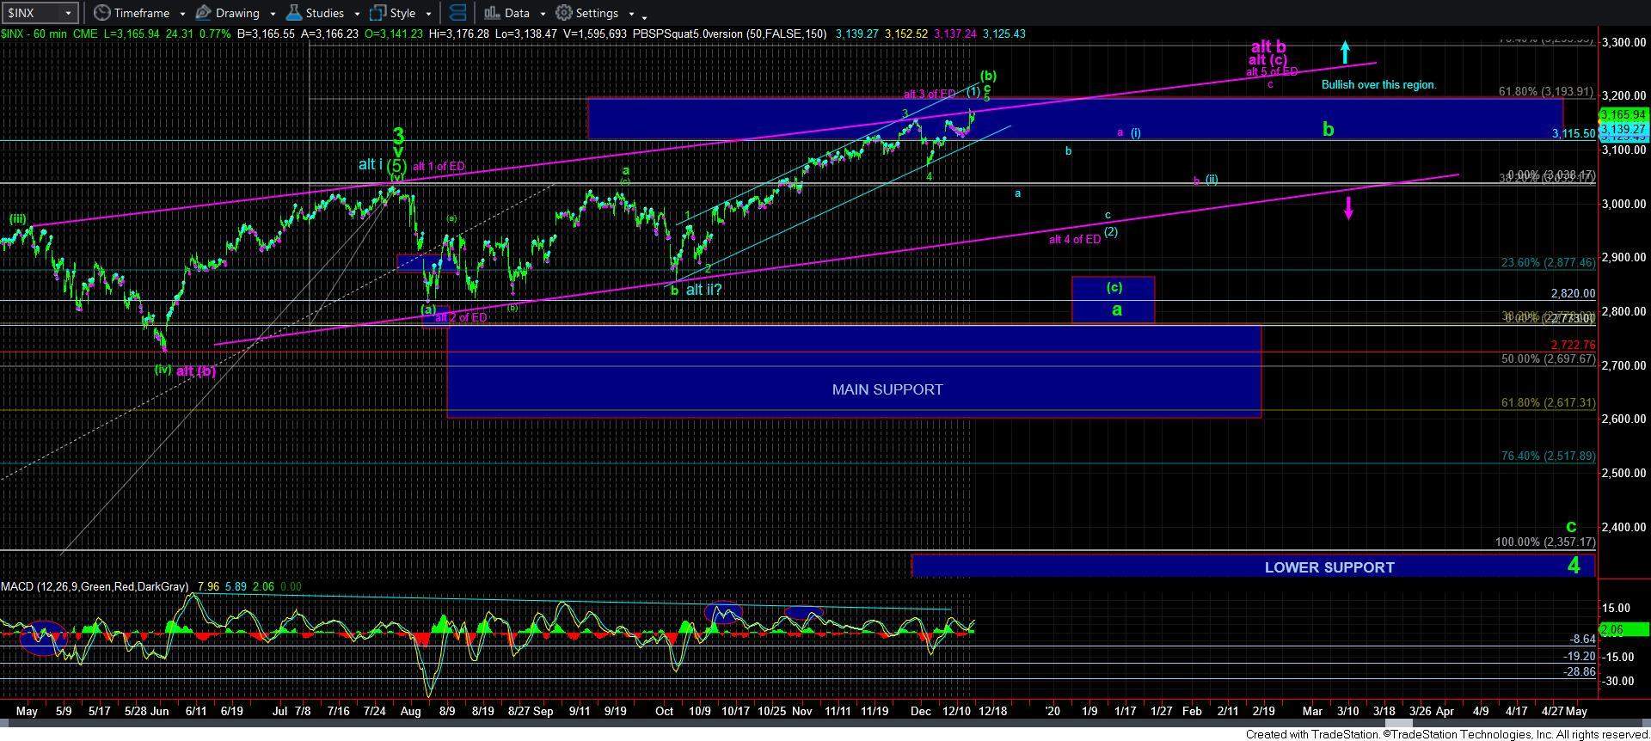Select the PBSPSquat5.0version study label
The width and height of the screenshot is (1651, 741).
(x=730, y=34)
